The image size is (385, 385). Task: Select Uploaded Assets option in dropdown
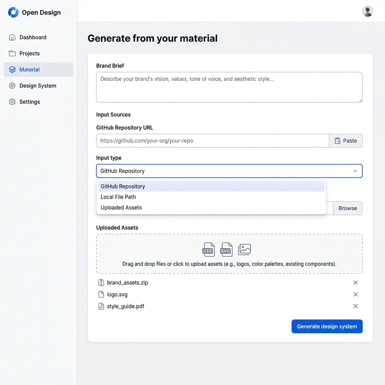pos(211,208)
